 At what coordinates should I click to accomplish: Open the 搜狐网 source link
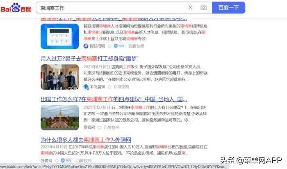tap(89, 127)
